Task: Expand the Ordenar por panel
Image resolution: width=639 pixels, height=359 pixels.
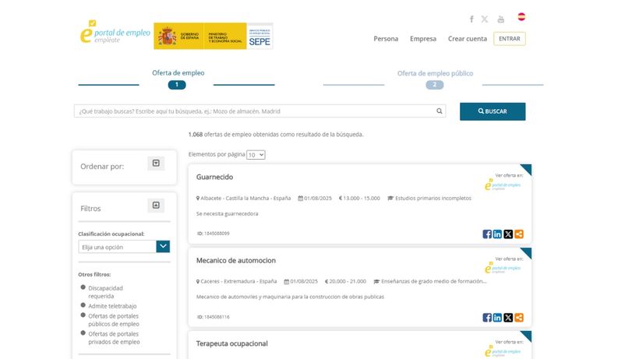Action: point(156,164)
